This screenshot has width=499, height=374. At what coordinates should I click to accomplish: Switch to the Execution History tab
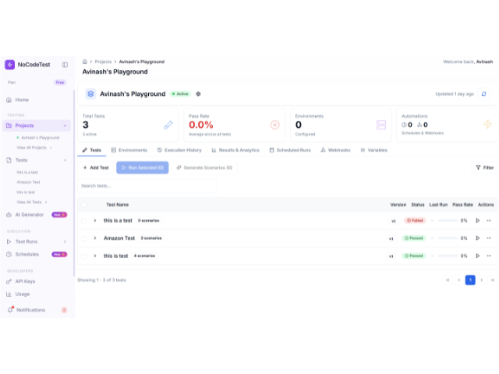coord(179,150)
